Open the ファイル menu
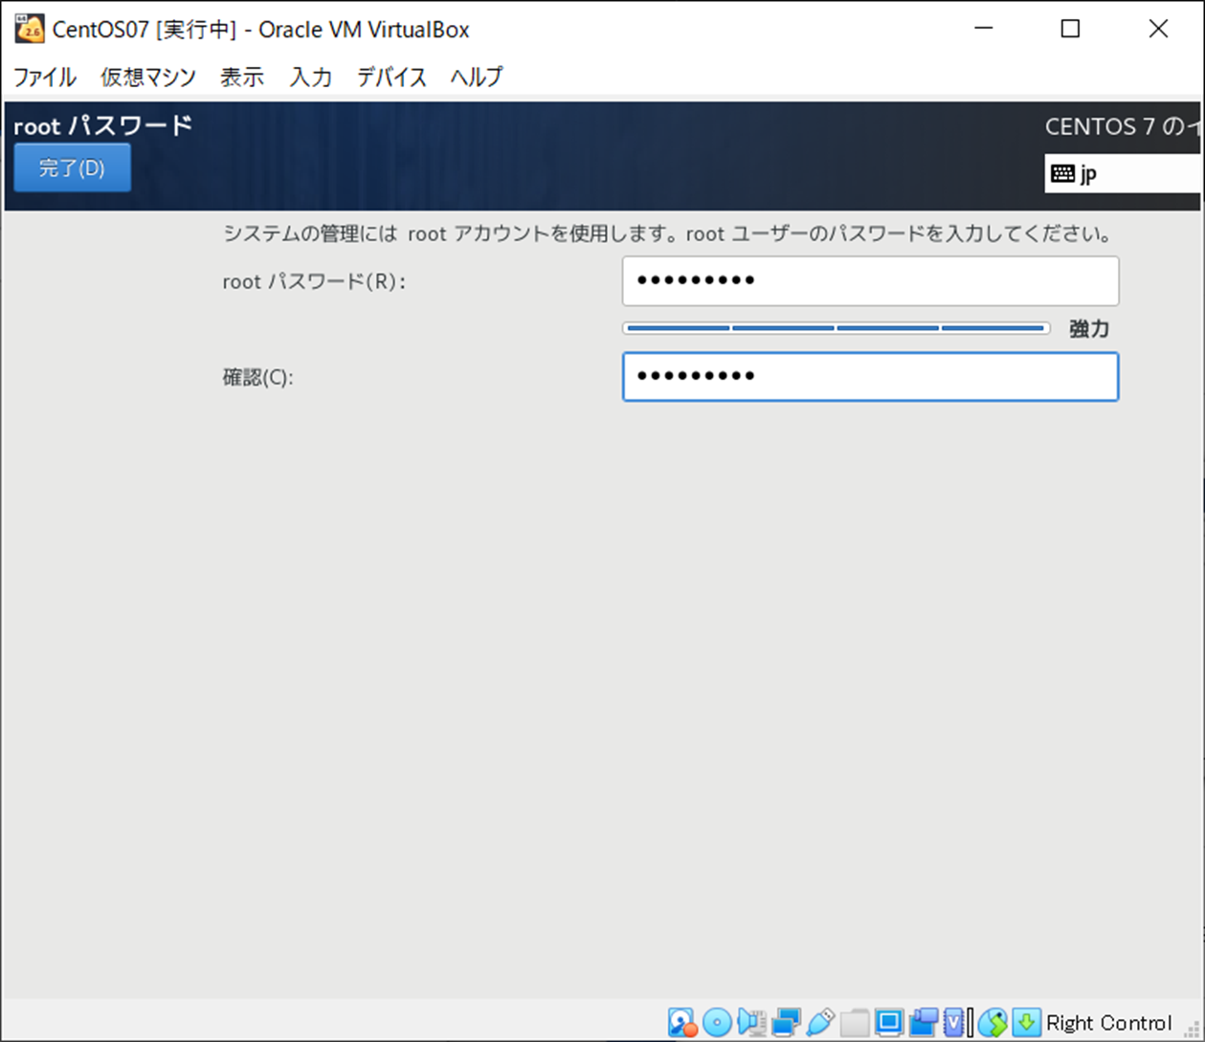This screenshot has width=1205, height=1042. coord(44,77)
